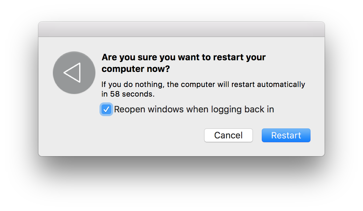The height and width of the screenshot is (211, 363).
Task: Click the arrow inside the gray circle
Action: pos(74,73)
